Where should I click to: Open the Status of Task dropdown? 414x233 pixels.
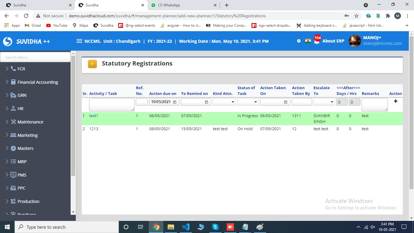[248, 102]
